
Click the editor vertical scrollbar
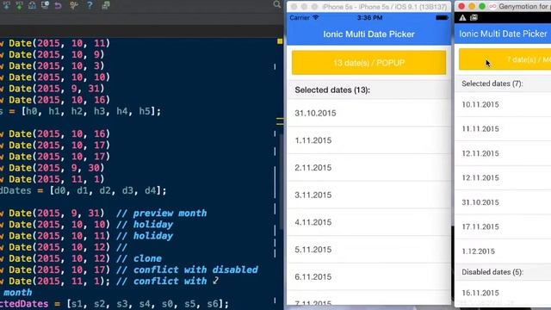click(x=282, y=182)
